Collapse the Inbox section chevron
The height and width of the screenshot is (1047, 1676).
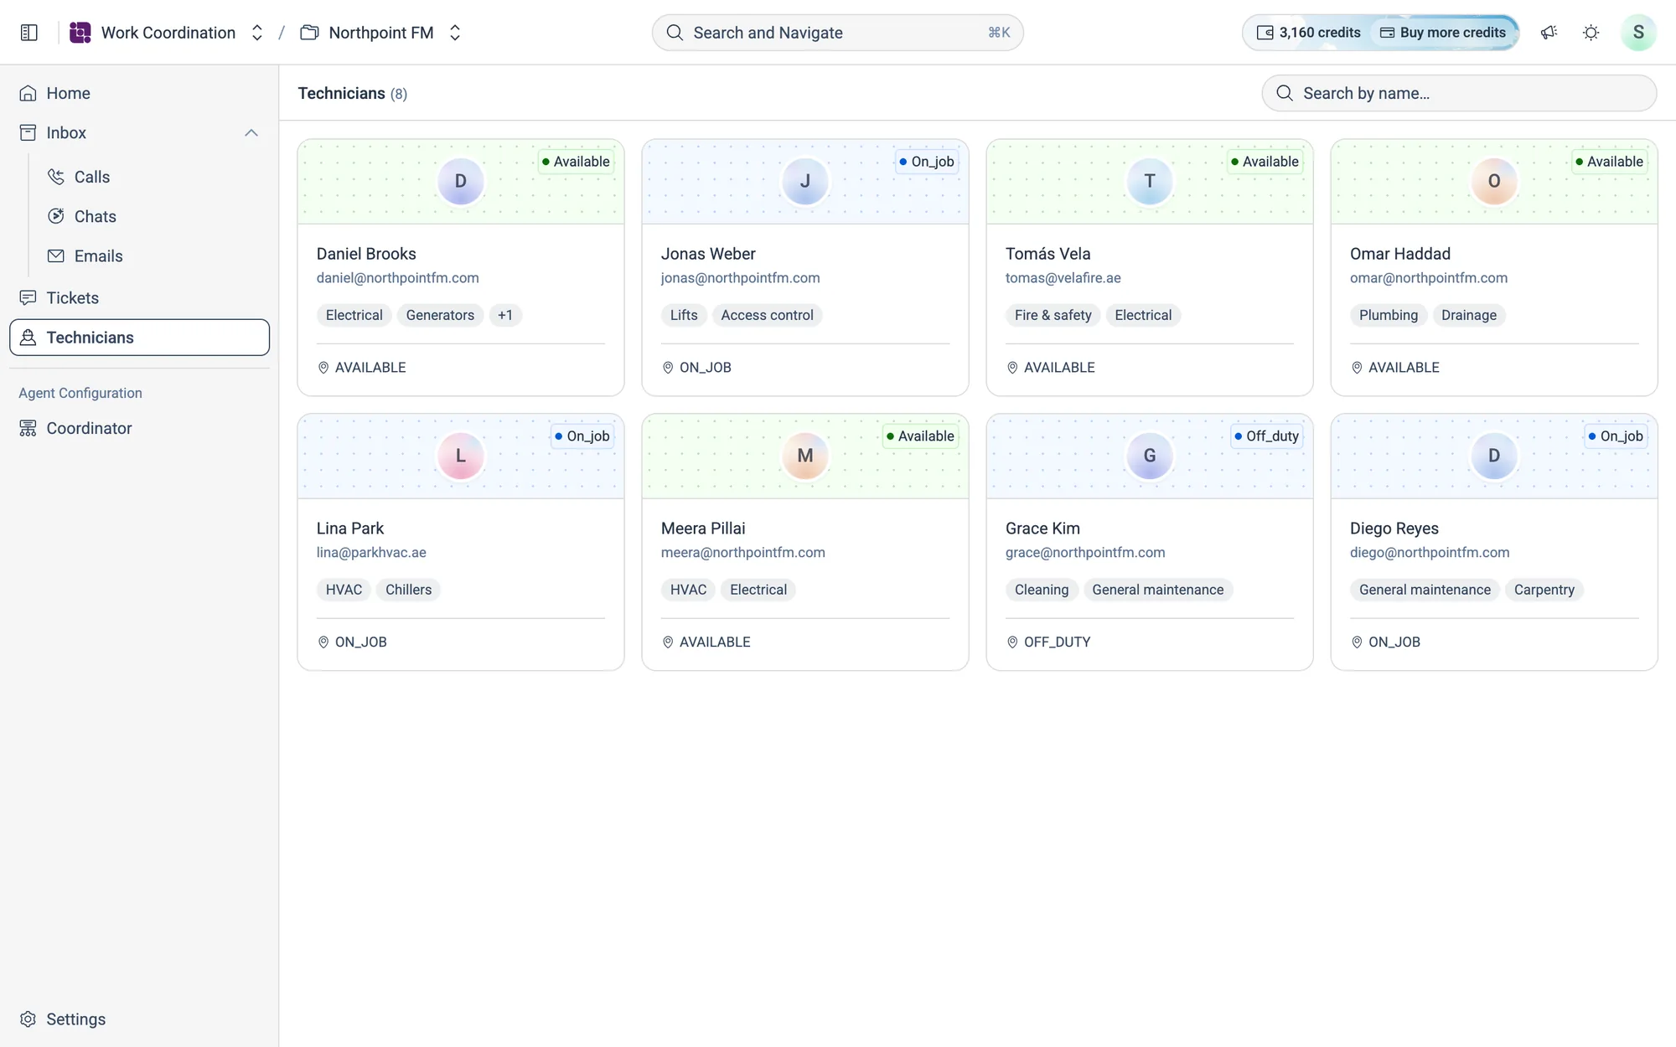point(251,133)
